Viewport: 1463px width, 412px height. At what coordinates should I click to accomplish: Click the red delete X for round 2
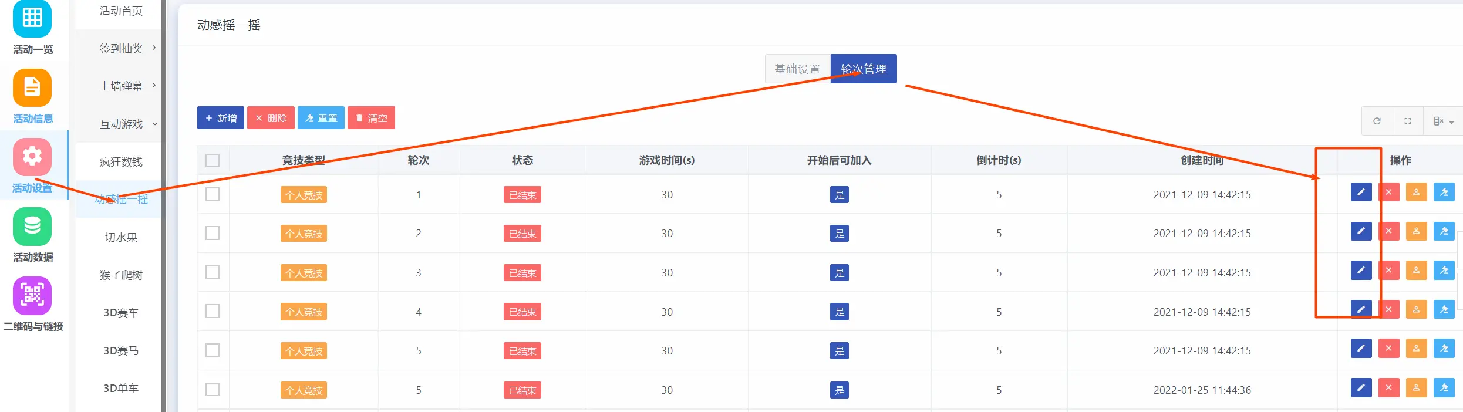(x=1388, y=231)
